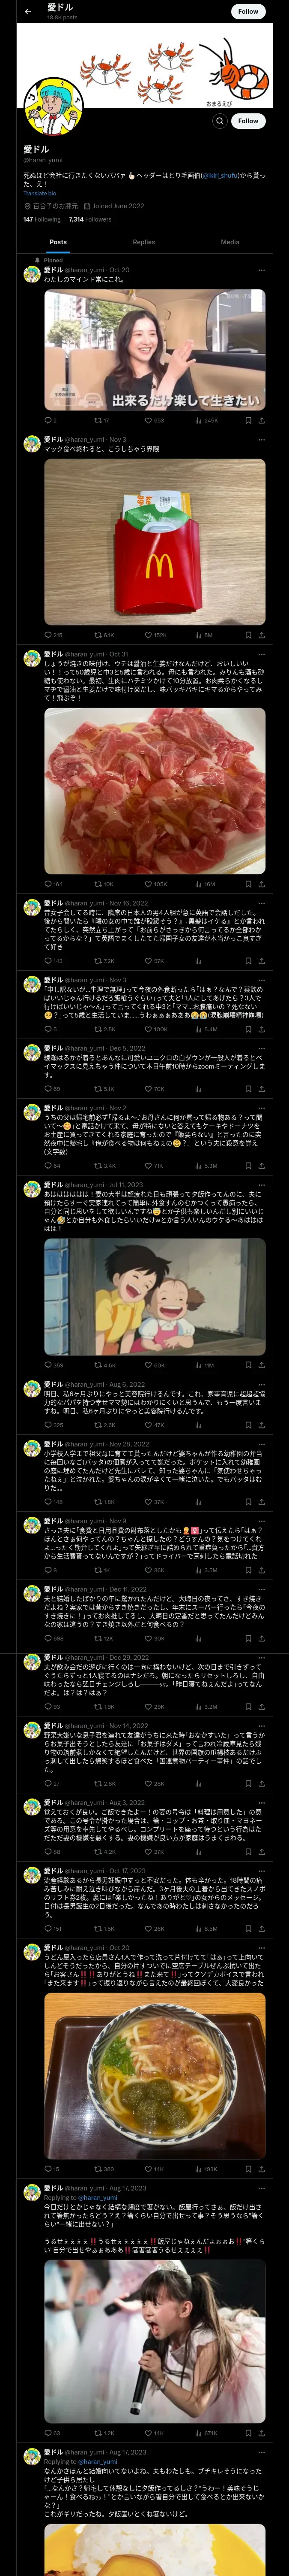Follow the account via profile Follow button
The width and height of the screenshot is (289, 2576).
pos(248,121)
